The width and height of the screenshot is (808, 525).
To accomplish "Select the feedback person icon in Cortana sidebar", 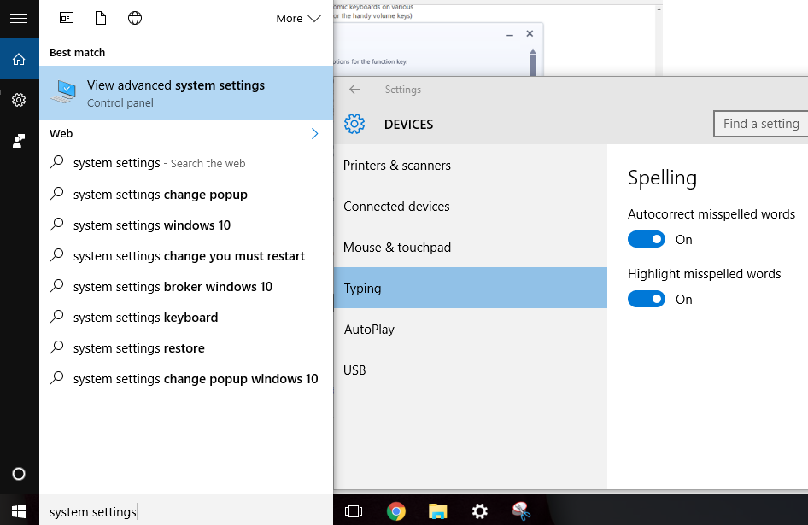I will click(x=19, y=141).
